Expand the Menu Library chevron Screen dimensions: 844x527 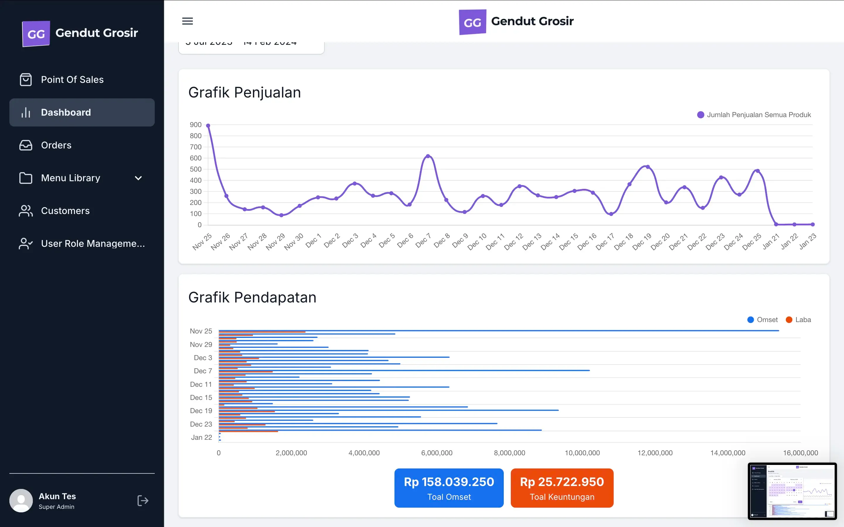point(138,178)
